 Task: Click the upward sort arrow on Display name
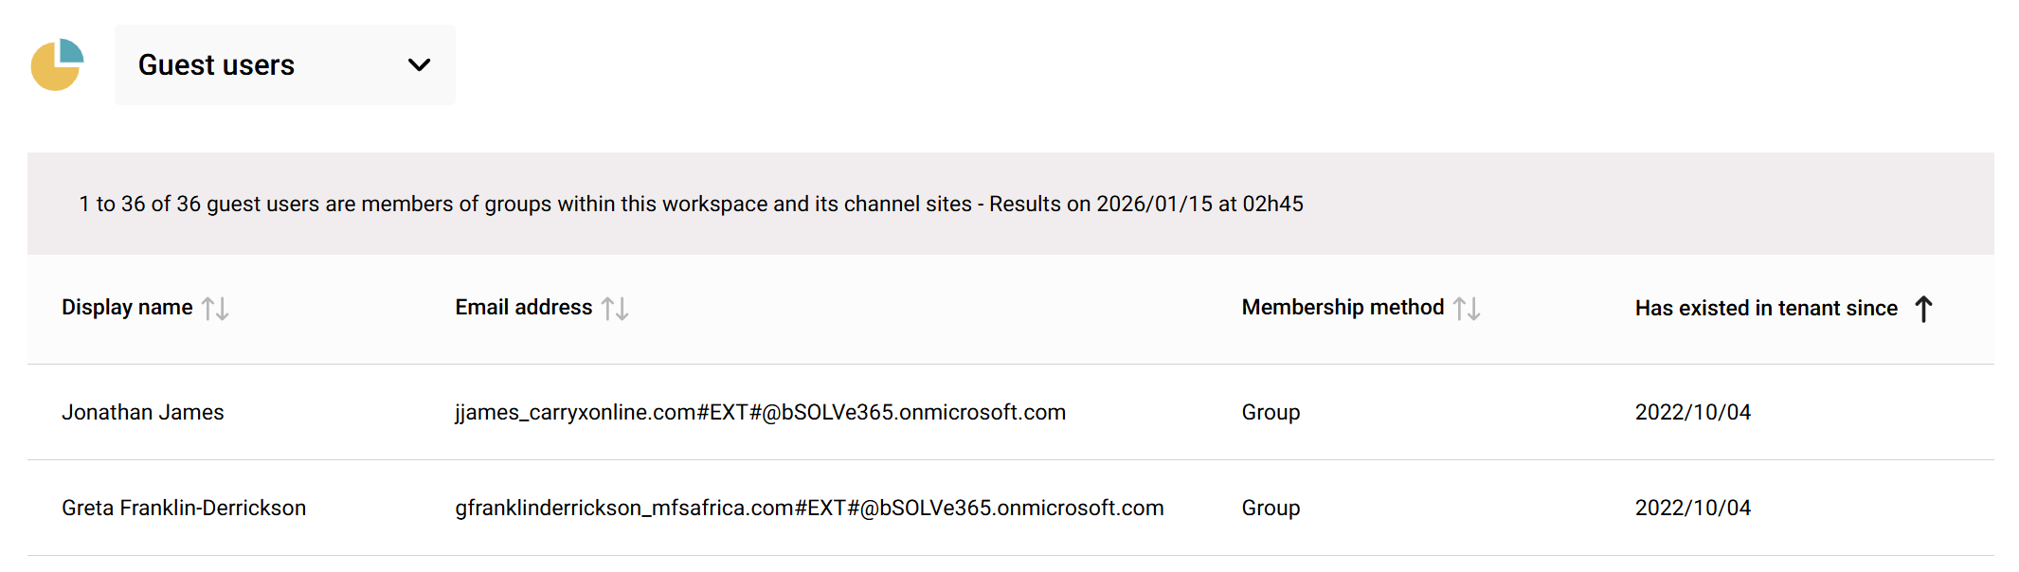point(210,307)
